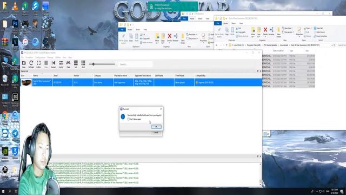346x195 pixels.
Task: Click the Delete red X icon in rightmost Explorer
Action: [x=265, y=31]
